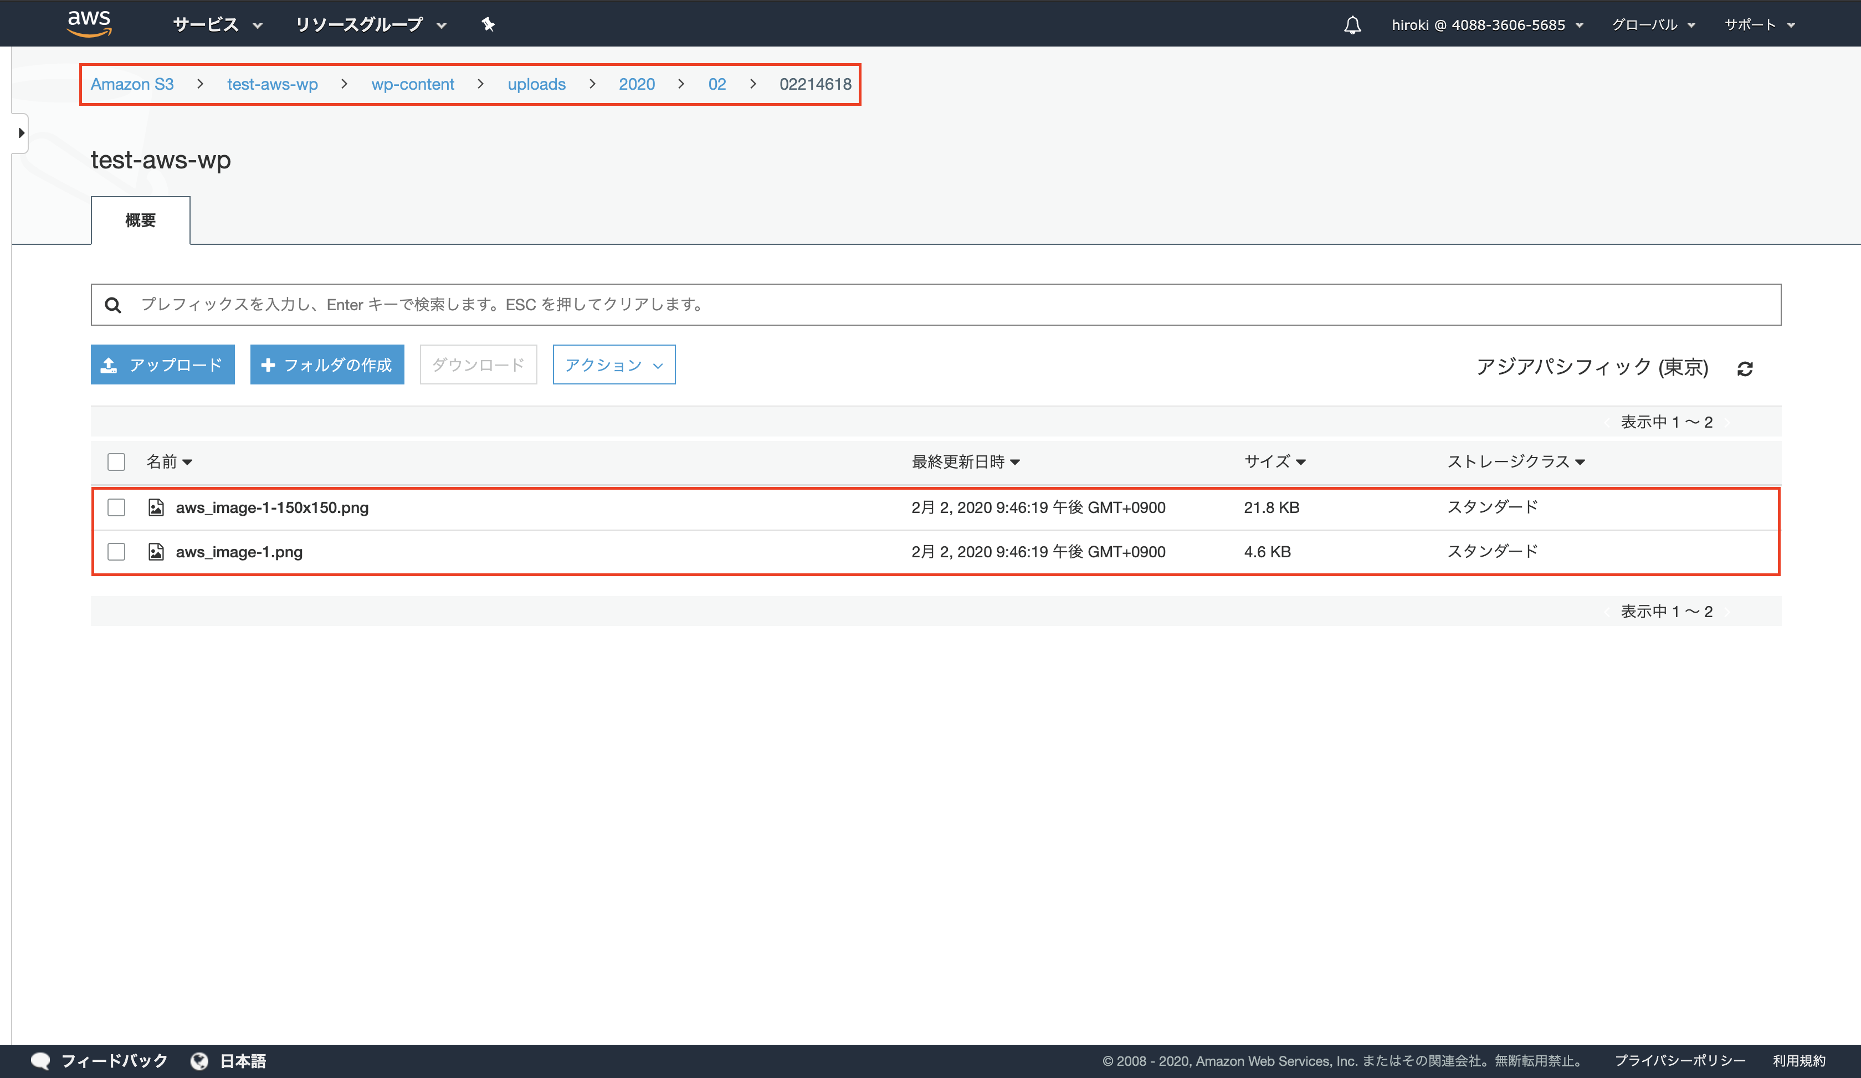Click the globe language icon in footer
This screenshot has height=1078, width=1861.
(x=199, y=1060)
